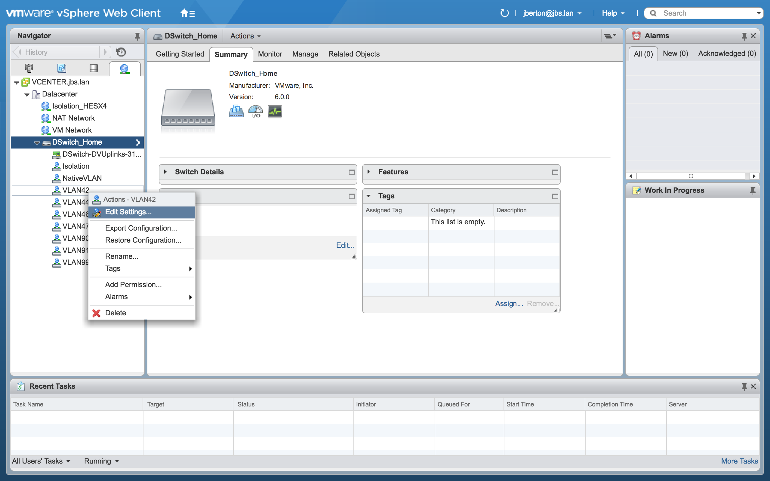Switch to the Getting Started tab

(x=180, y=54)
